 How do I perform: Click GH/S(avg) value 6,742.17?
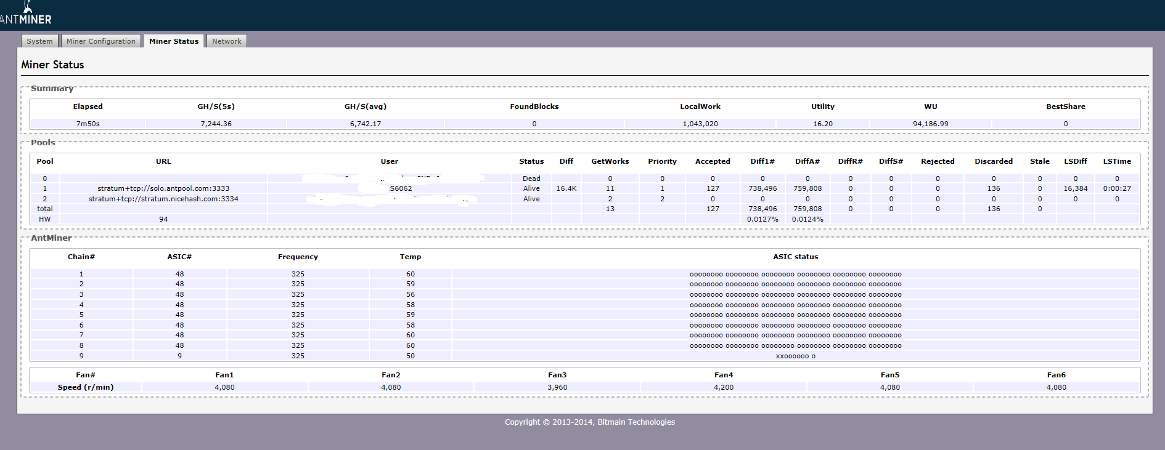point(366,124)
